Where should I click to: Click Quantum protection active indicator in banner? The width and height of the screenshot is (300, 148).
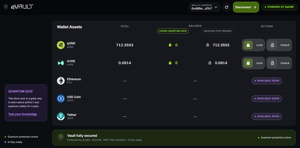point(274,137)
